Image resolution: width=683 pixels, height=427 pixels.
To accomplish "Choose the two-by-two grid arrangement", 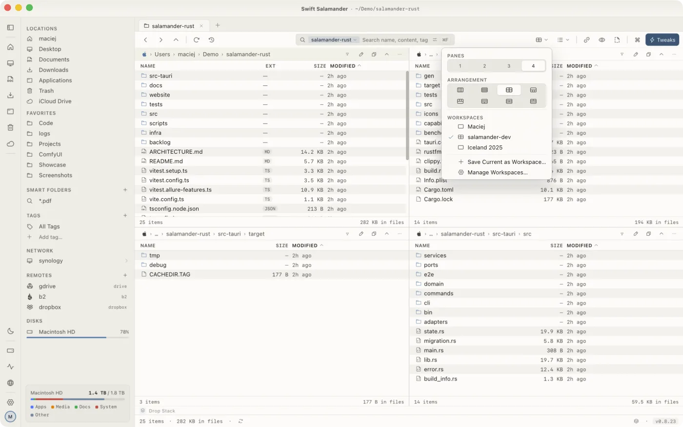I will [509, 90].
